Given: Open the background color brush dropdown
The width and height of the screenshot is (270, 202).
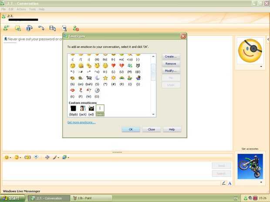Looking at the screenshot, I should (x=58, y=158).
